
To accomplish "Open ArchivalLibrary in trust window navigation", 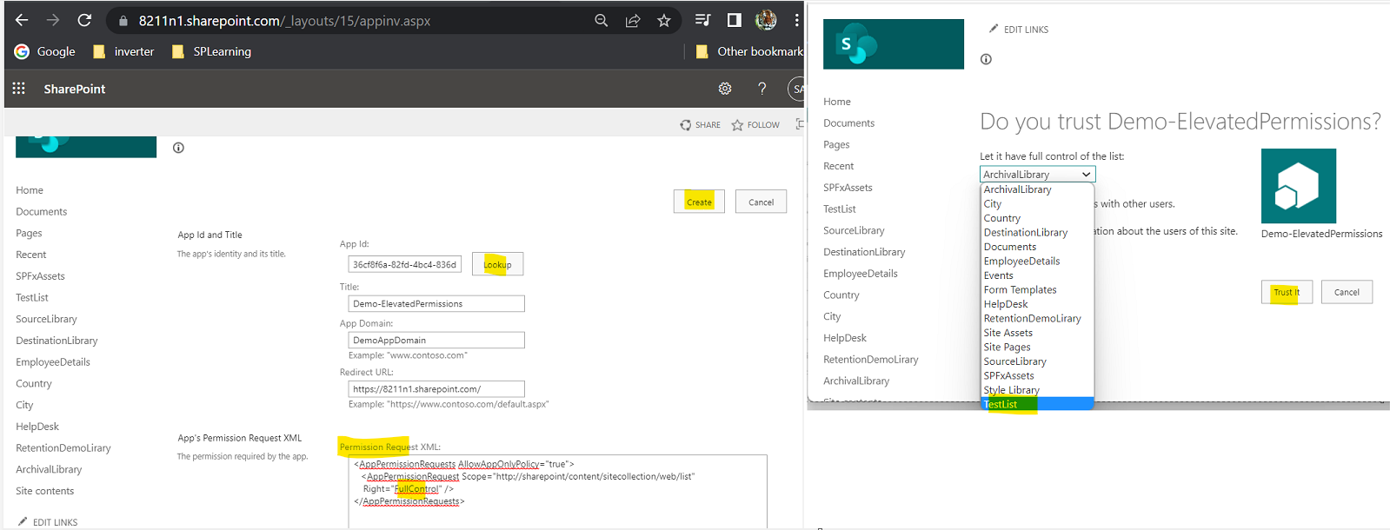I will pos(856,381).
